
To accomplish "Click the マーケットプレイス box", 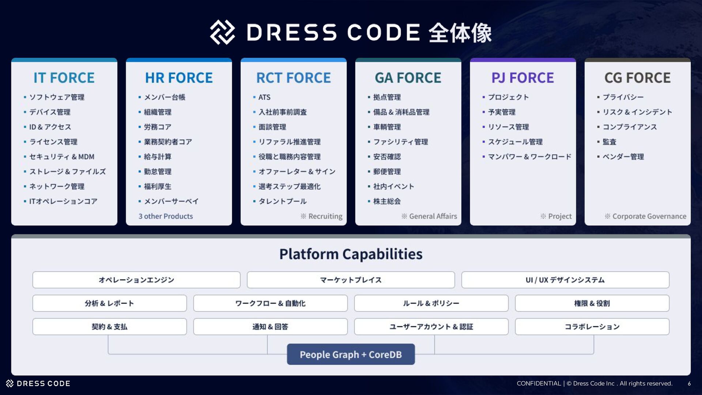I will click(351, 280).
